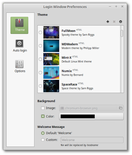
Task: Enable the Image background checkbox
Action: click(43, 108)
